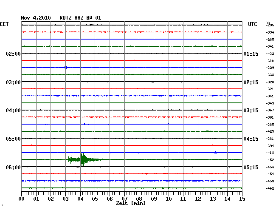
Task: Click the blue blip near minute 03
Action: (66, 68)
